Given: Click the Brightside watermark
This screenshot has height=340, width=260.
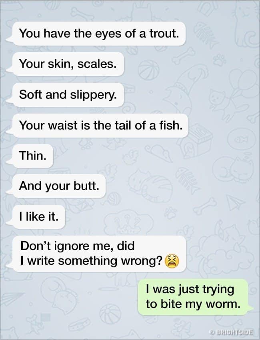Looking at the screenshot, I should pyautogui.click(x=231, y=332).
